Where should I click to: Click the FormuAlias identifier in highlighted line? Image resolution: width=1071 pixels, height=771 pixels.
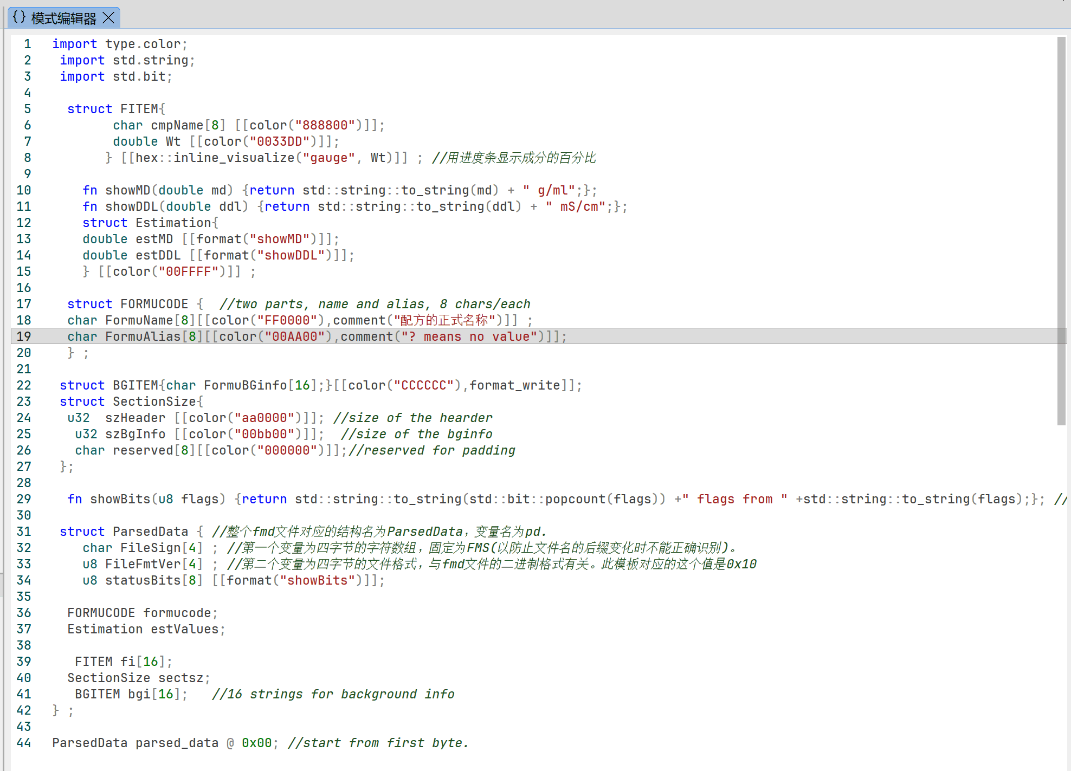coord(143,336)
